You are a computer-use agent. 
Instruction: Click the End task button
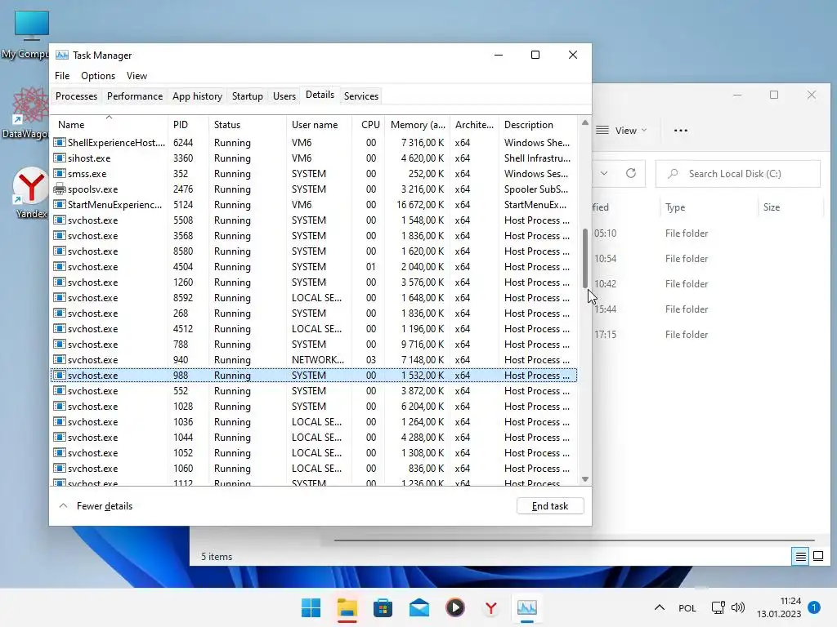(550, 506)
